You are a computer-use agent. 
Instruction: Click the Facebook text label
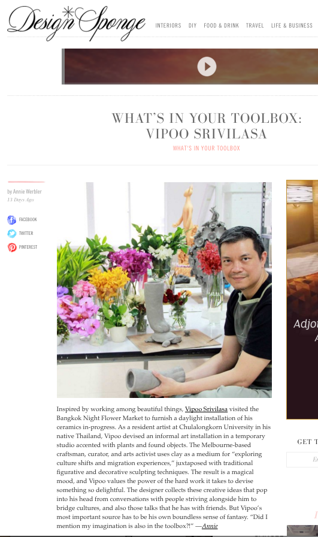click(28, 219)
